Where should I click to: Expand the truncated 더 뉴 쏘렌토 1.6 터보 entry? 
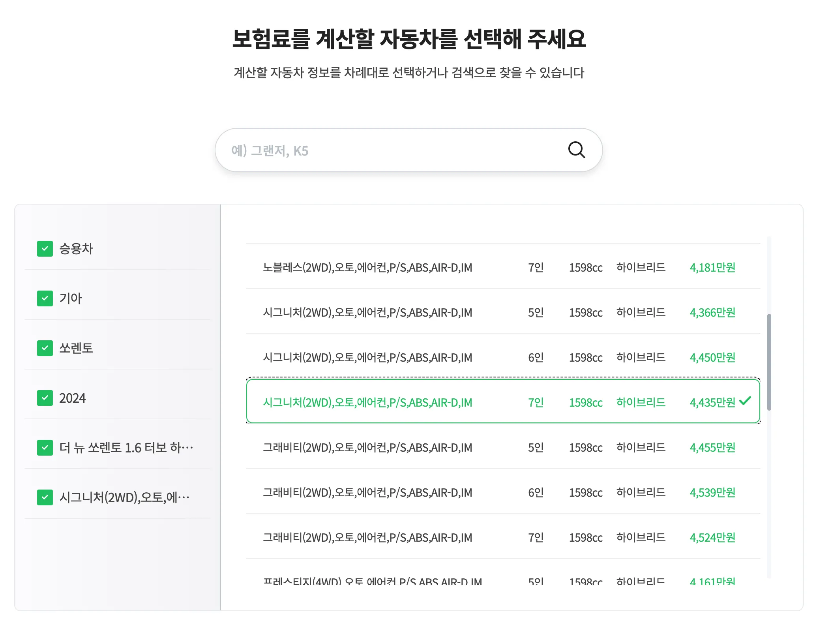(x=126, y=448)
